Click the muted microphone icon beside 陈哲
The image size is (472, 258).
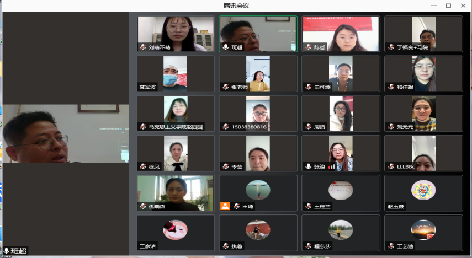309,47
